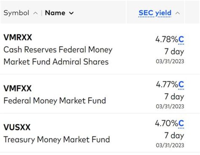Click the SEC yield header link
Screen dimensions: 200x155
pos(155,13)
